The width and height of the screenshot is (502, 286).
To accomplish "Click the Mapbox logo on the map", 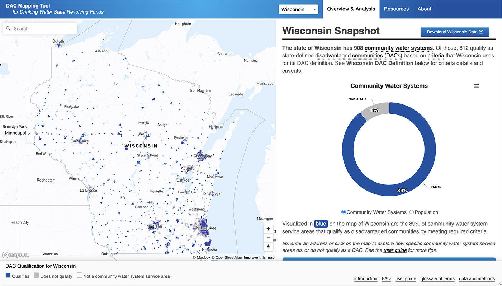I will 15,255.
